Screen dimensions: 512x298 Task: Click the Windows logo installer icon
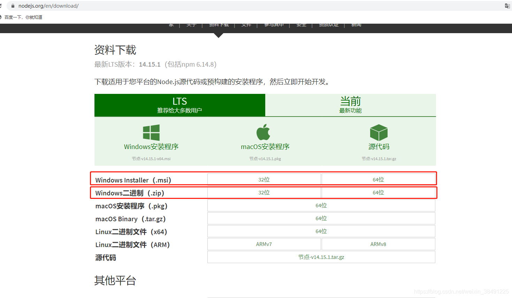[x=151, y=133]
